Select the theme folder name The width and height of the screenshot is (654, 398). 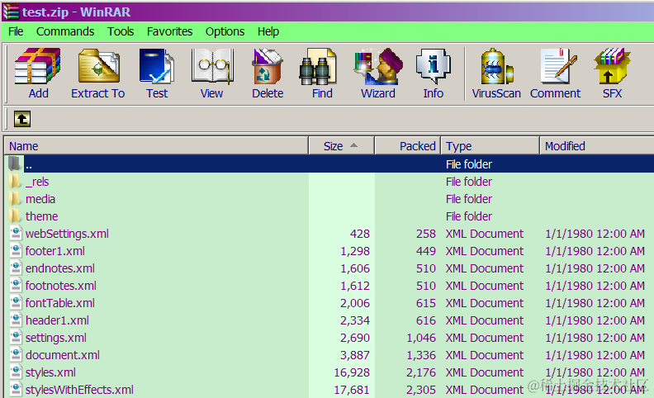[x=42, y=216]
